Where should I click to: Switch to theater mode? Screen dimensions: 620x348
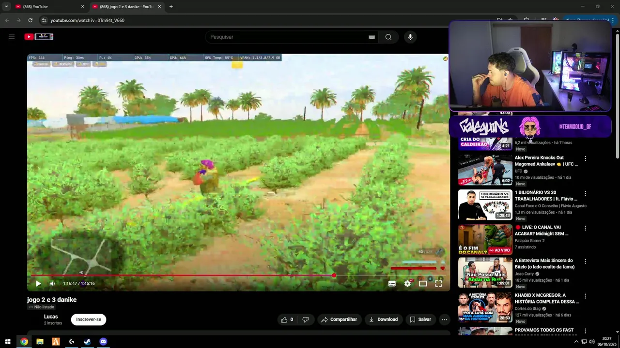(x=423, y=284)
